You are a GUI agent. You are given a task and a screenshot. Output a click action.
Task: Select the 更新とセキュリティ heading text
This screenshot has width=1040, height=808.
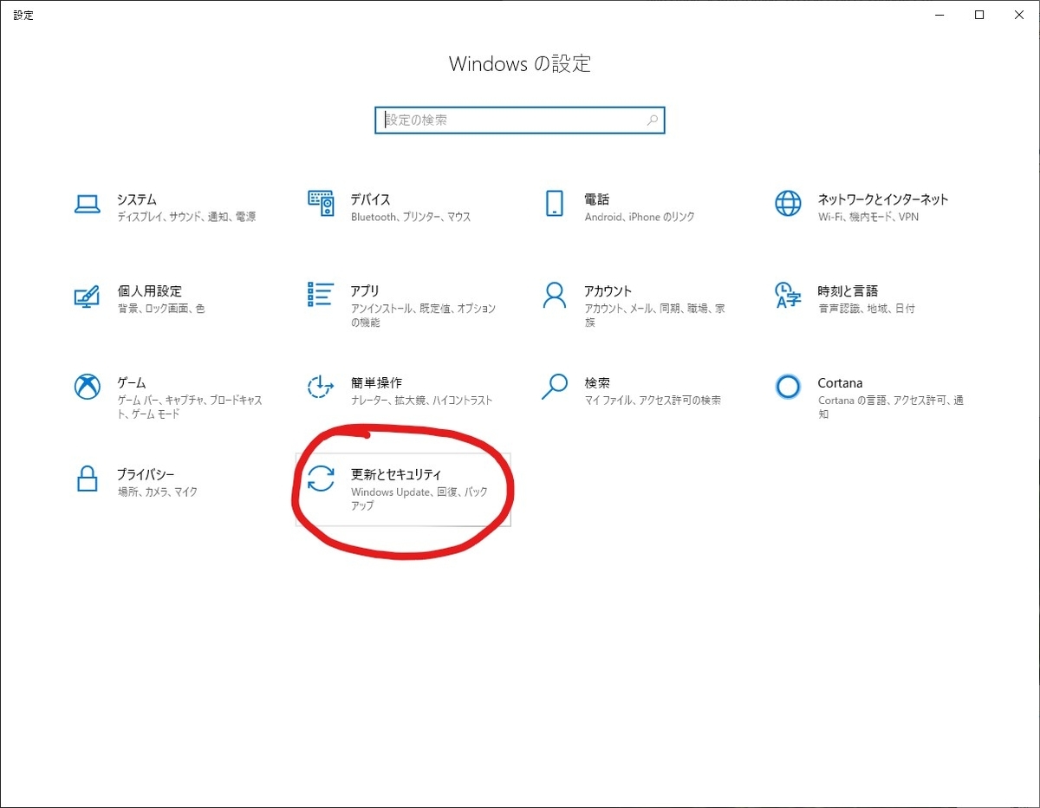pos(396,474)
